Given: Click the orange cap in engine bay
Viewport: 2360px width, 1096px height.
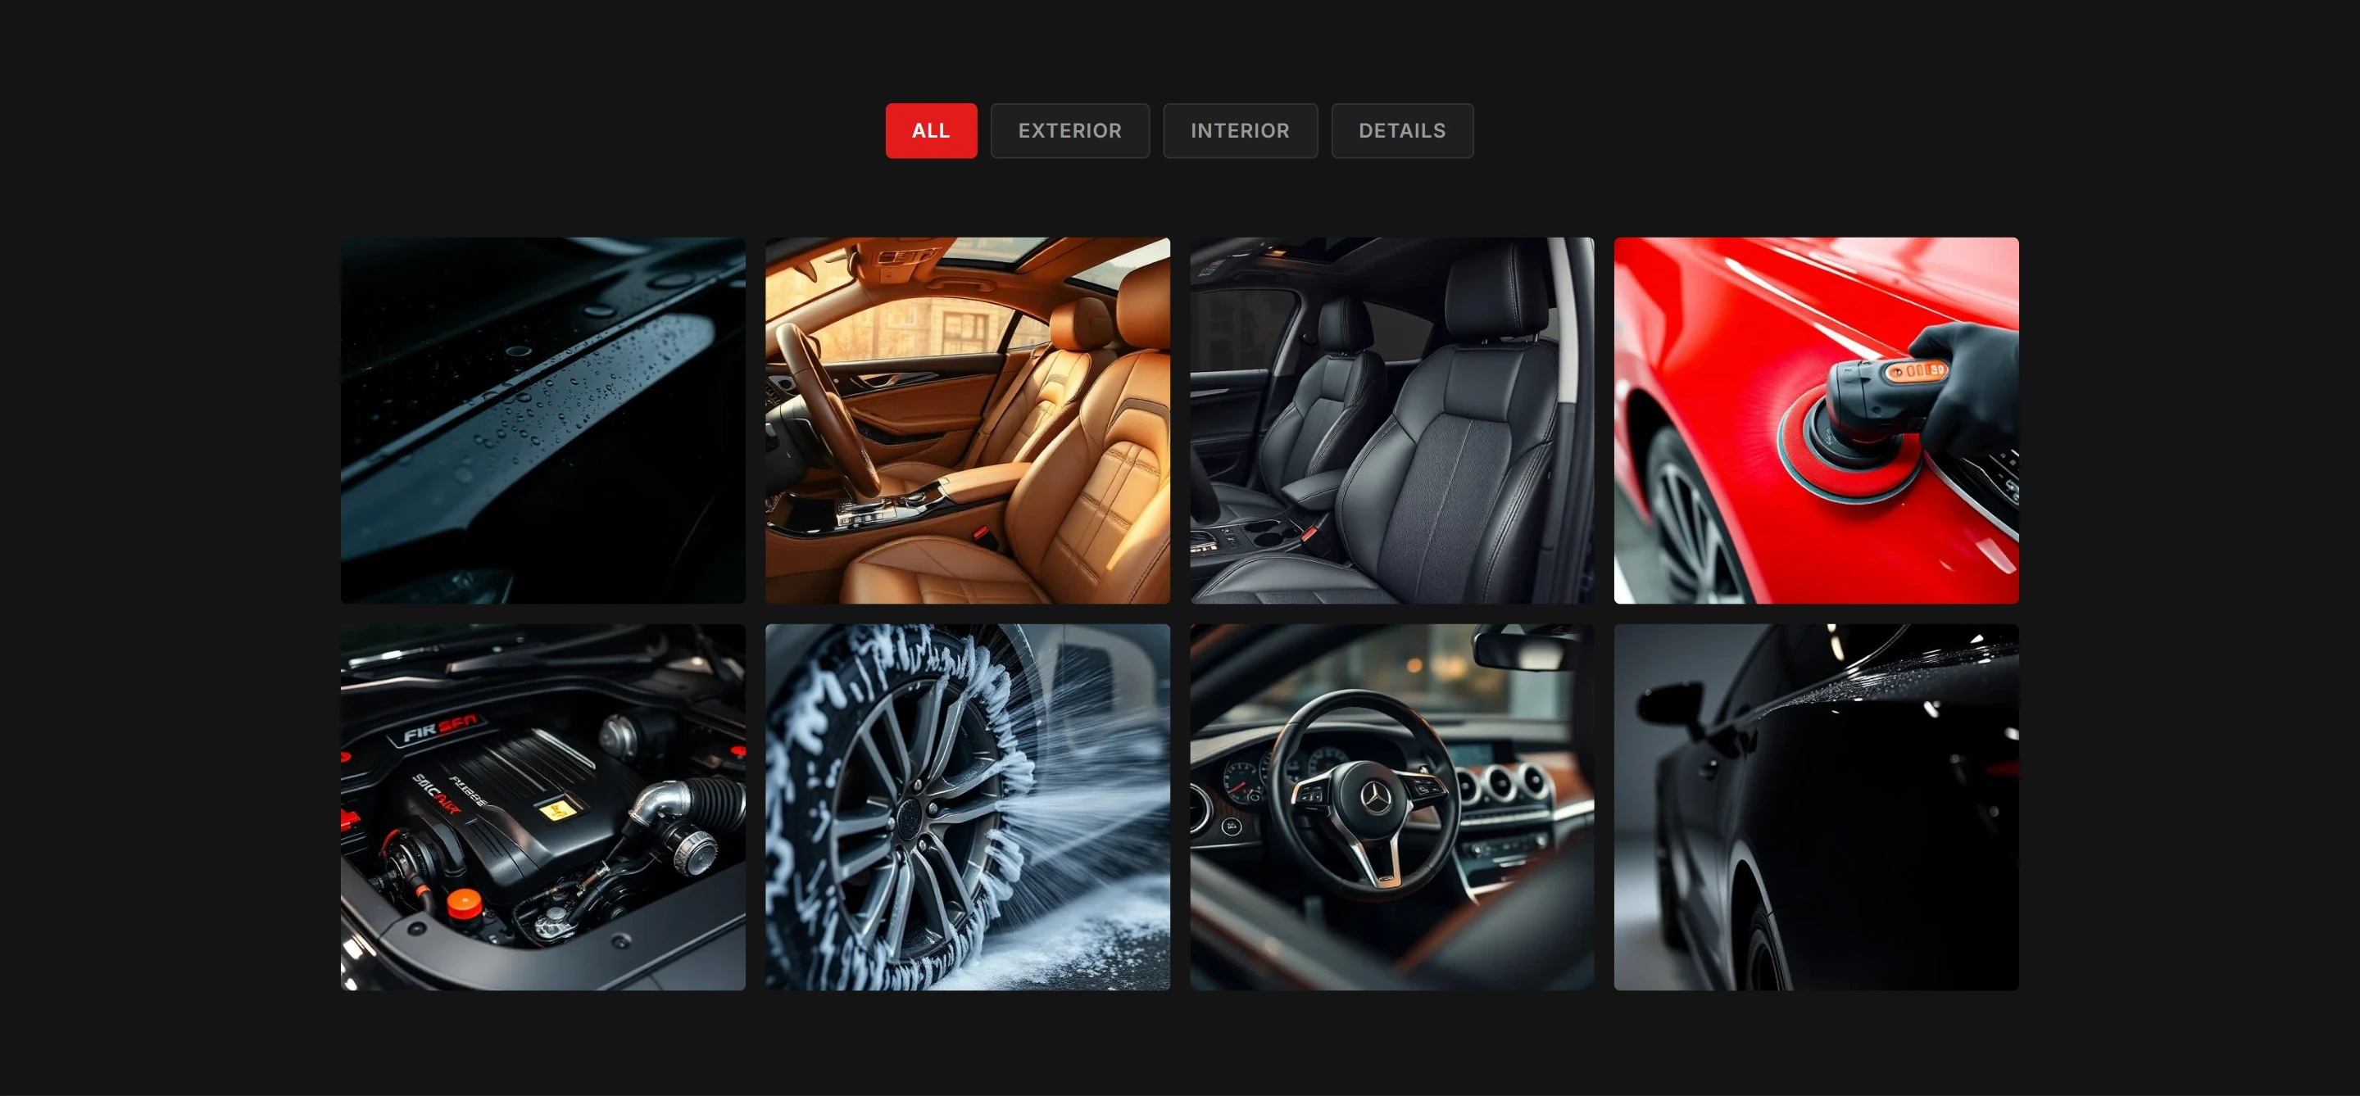Looking at the screenshot, I should pos(464,903).
